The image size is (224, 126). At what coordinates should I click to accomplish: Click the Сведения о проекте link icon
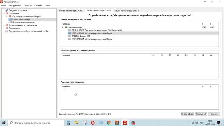click(7, 10)
